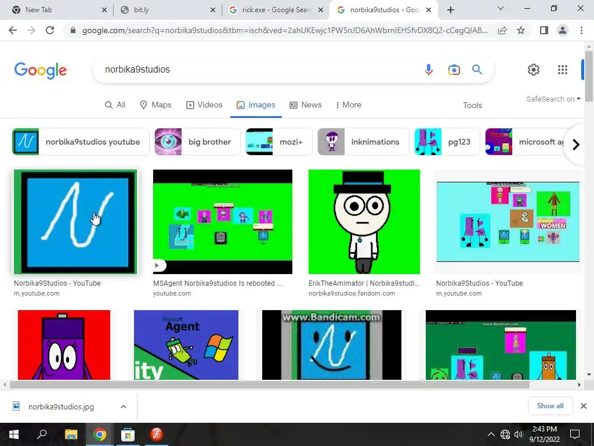Open taskbar search magnifier
Screen dimensions: 594x446
42,434
